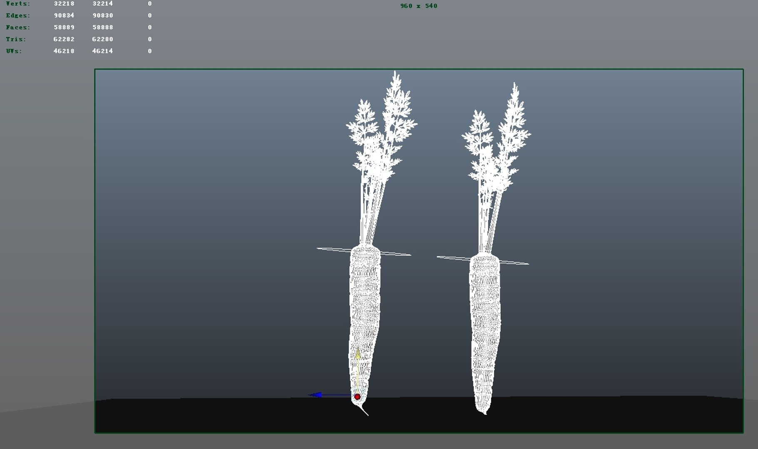Select the right carrot's leafy top
This screenshot has height=449, width=758.
496,146
